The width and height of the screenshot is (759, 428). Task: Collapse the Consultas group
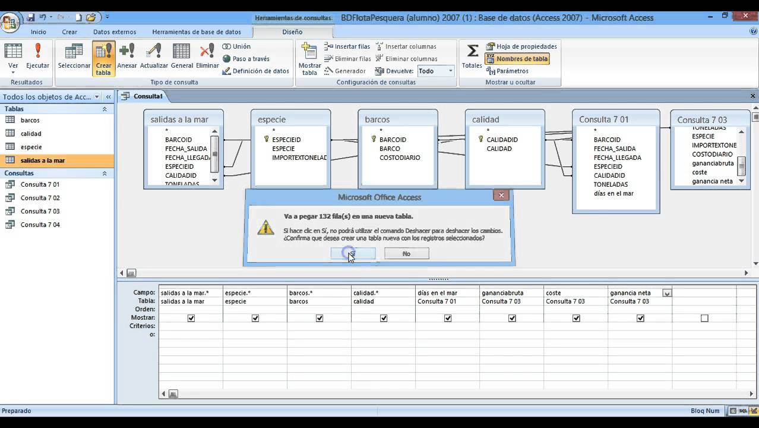tap(105, 174)
